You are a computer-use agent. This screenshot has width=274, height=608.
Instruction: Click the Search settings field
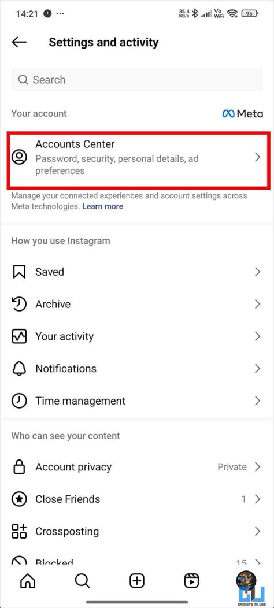[137, 80]
